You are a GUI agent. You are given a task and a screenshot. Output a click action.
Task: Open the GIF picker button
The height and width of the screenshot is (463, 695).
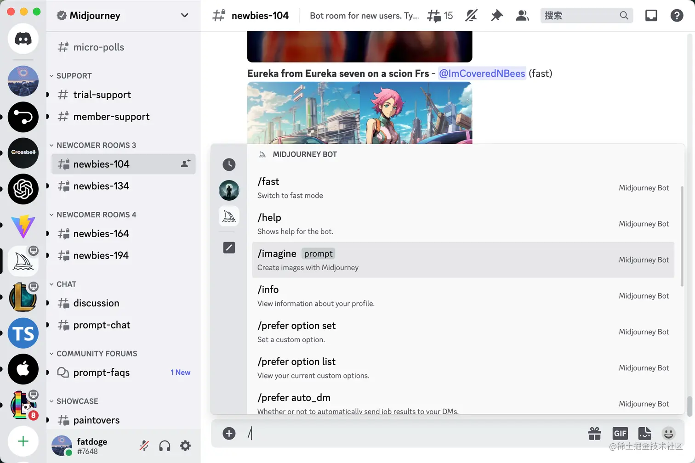pos(620,433)
